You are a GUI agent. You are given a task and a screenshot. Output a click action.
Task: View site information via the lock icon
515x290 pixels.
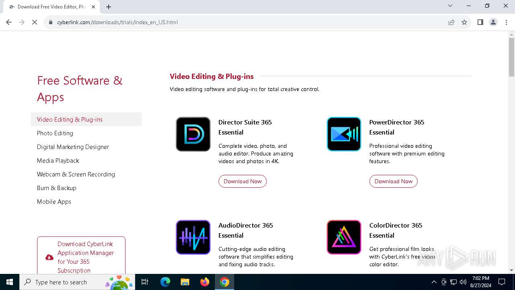(51, 22)
